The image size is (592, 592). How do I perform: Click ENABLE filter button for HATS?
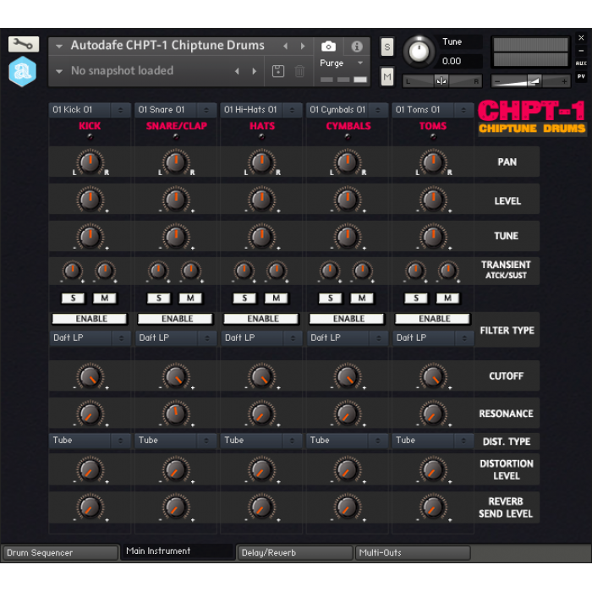coord(260,319)
